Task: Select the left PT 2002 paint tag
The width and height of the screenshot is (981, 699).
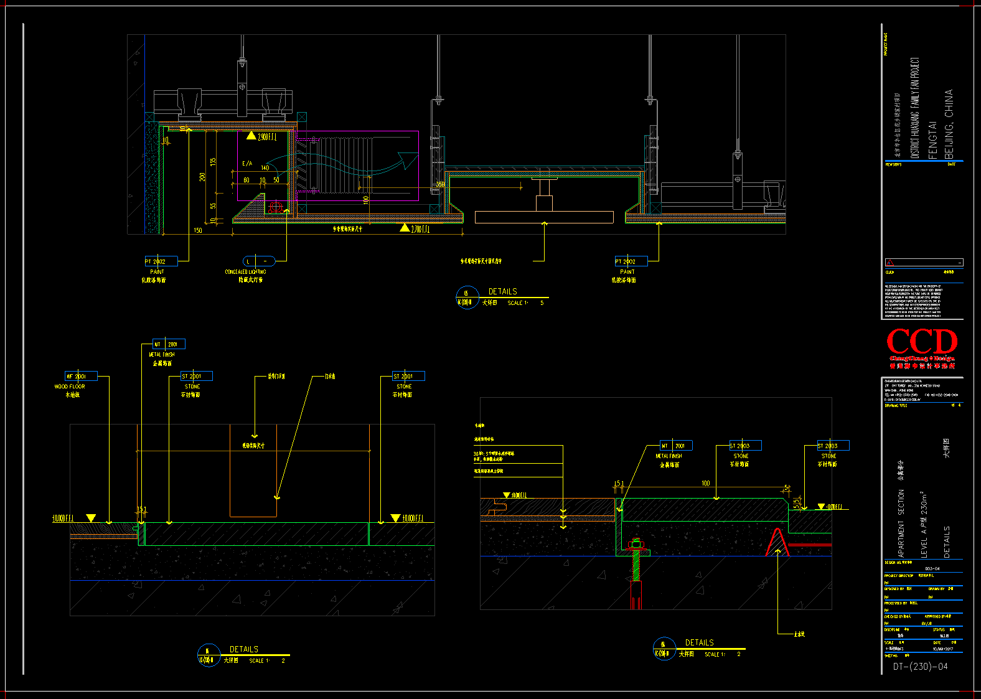Action: (161, 261)
